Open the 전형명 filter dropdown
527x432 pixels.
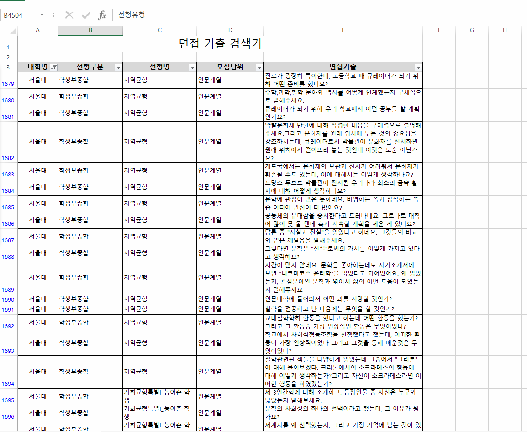coord(192,67)
